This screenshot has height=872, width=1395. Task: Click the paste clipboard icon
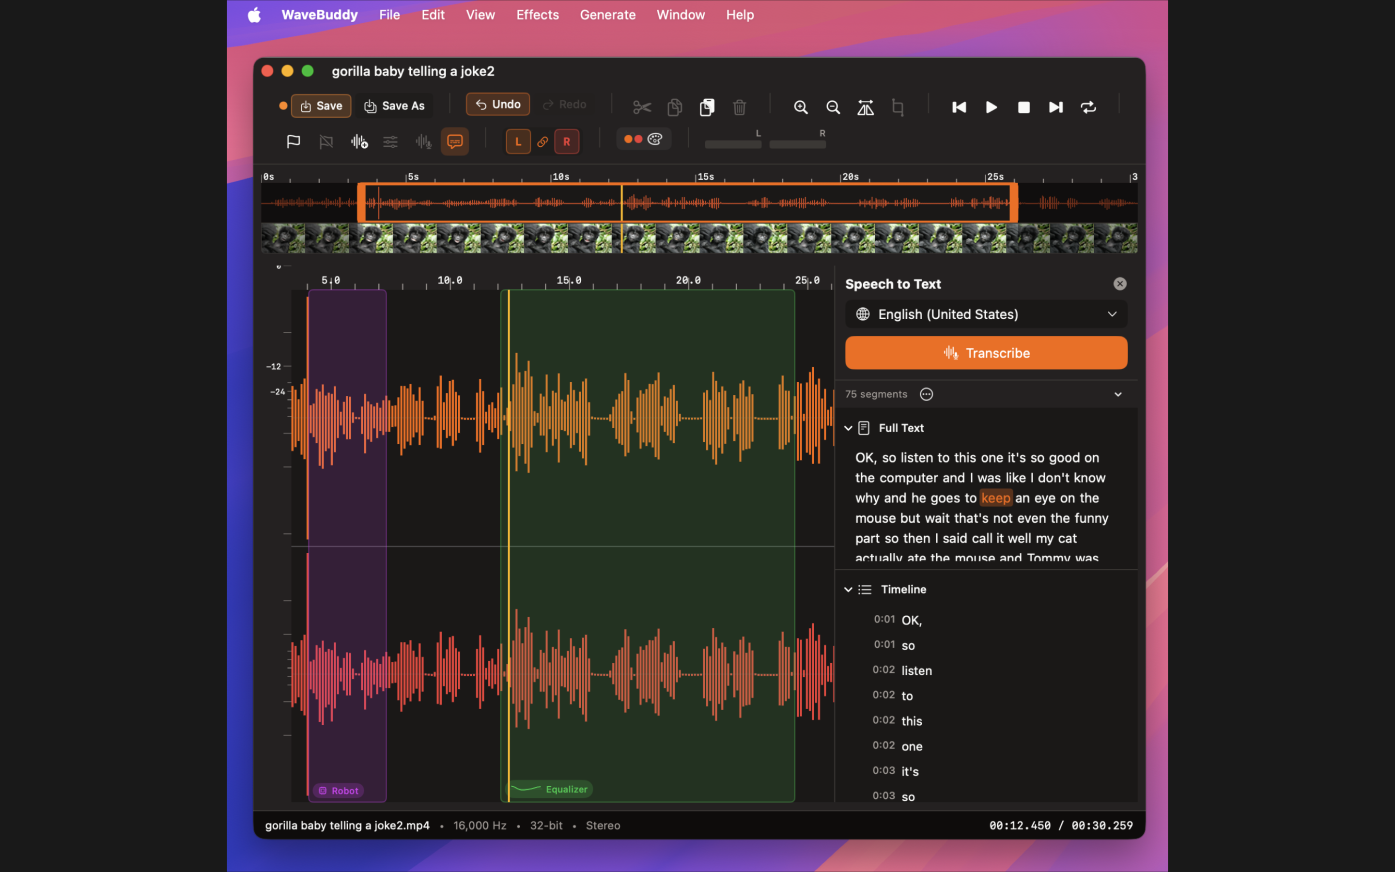707,107
